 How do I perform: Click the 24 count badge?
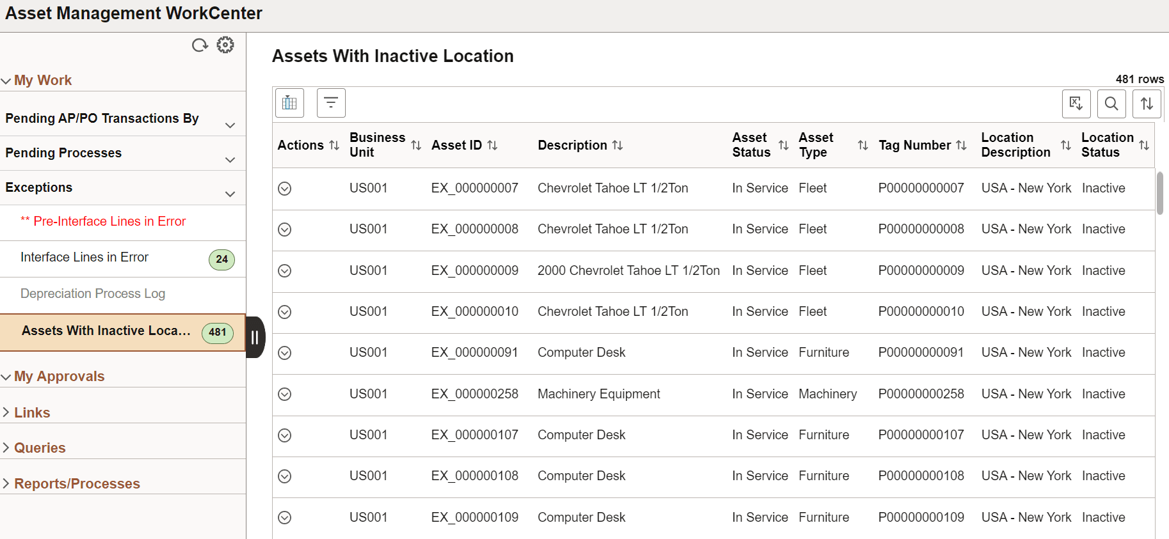(222, 260)
